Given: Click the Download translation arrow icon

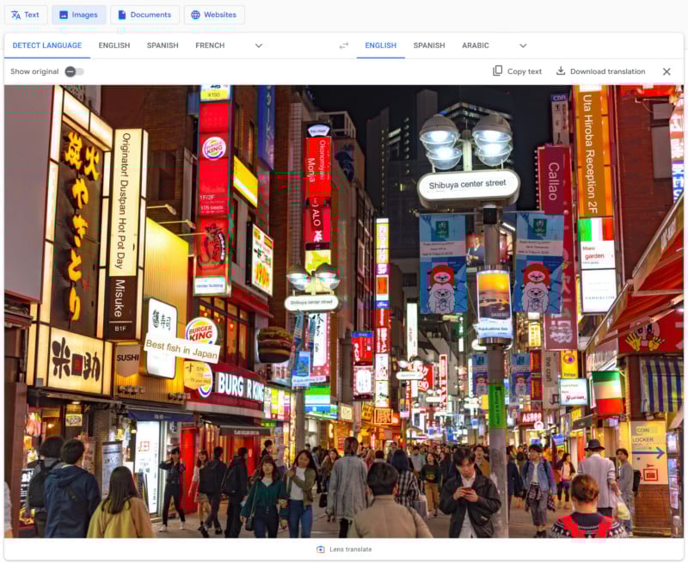Looking at the screenshot, I should click(x=561, y=71).
